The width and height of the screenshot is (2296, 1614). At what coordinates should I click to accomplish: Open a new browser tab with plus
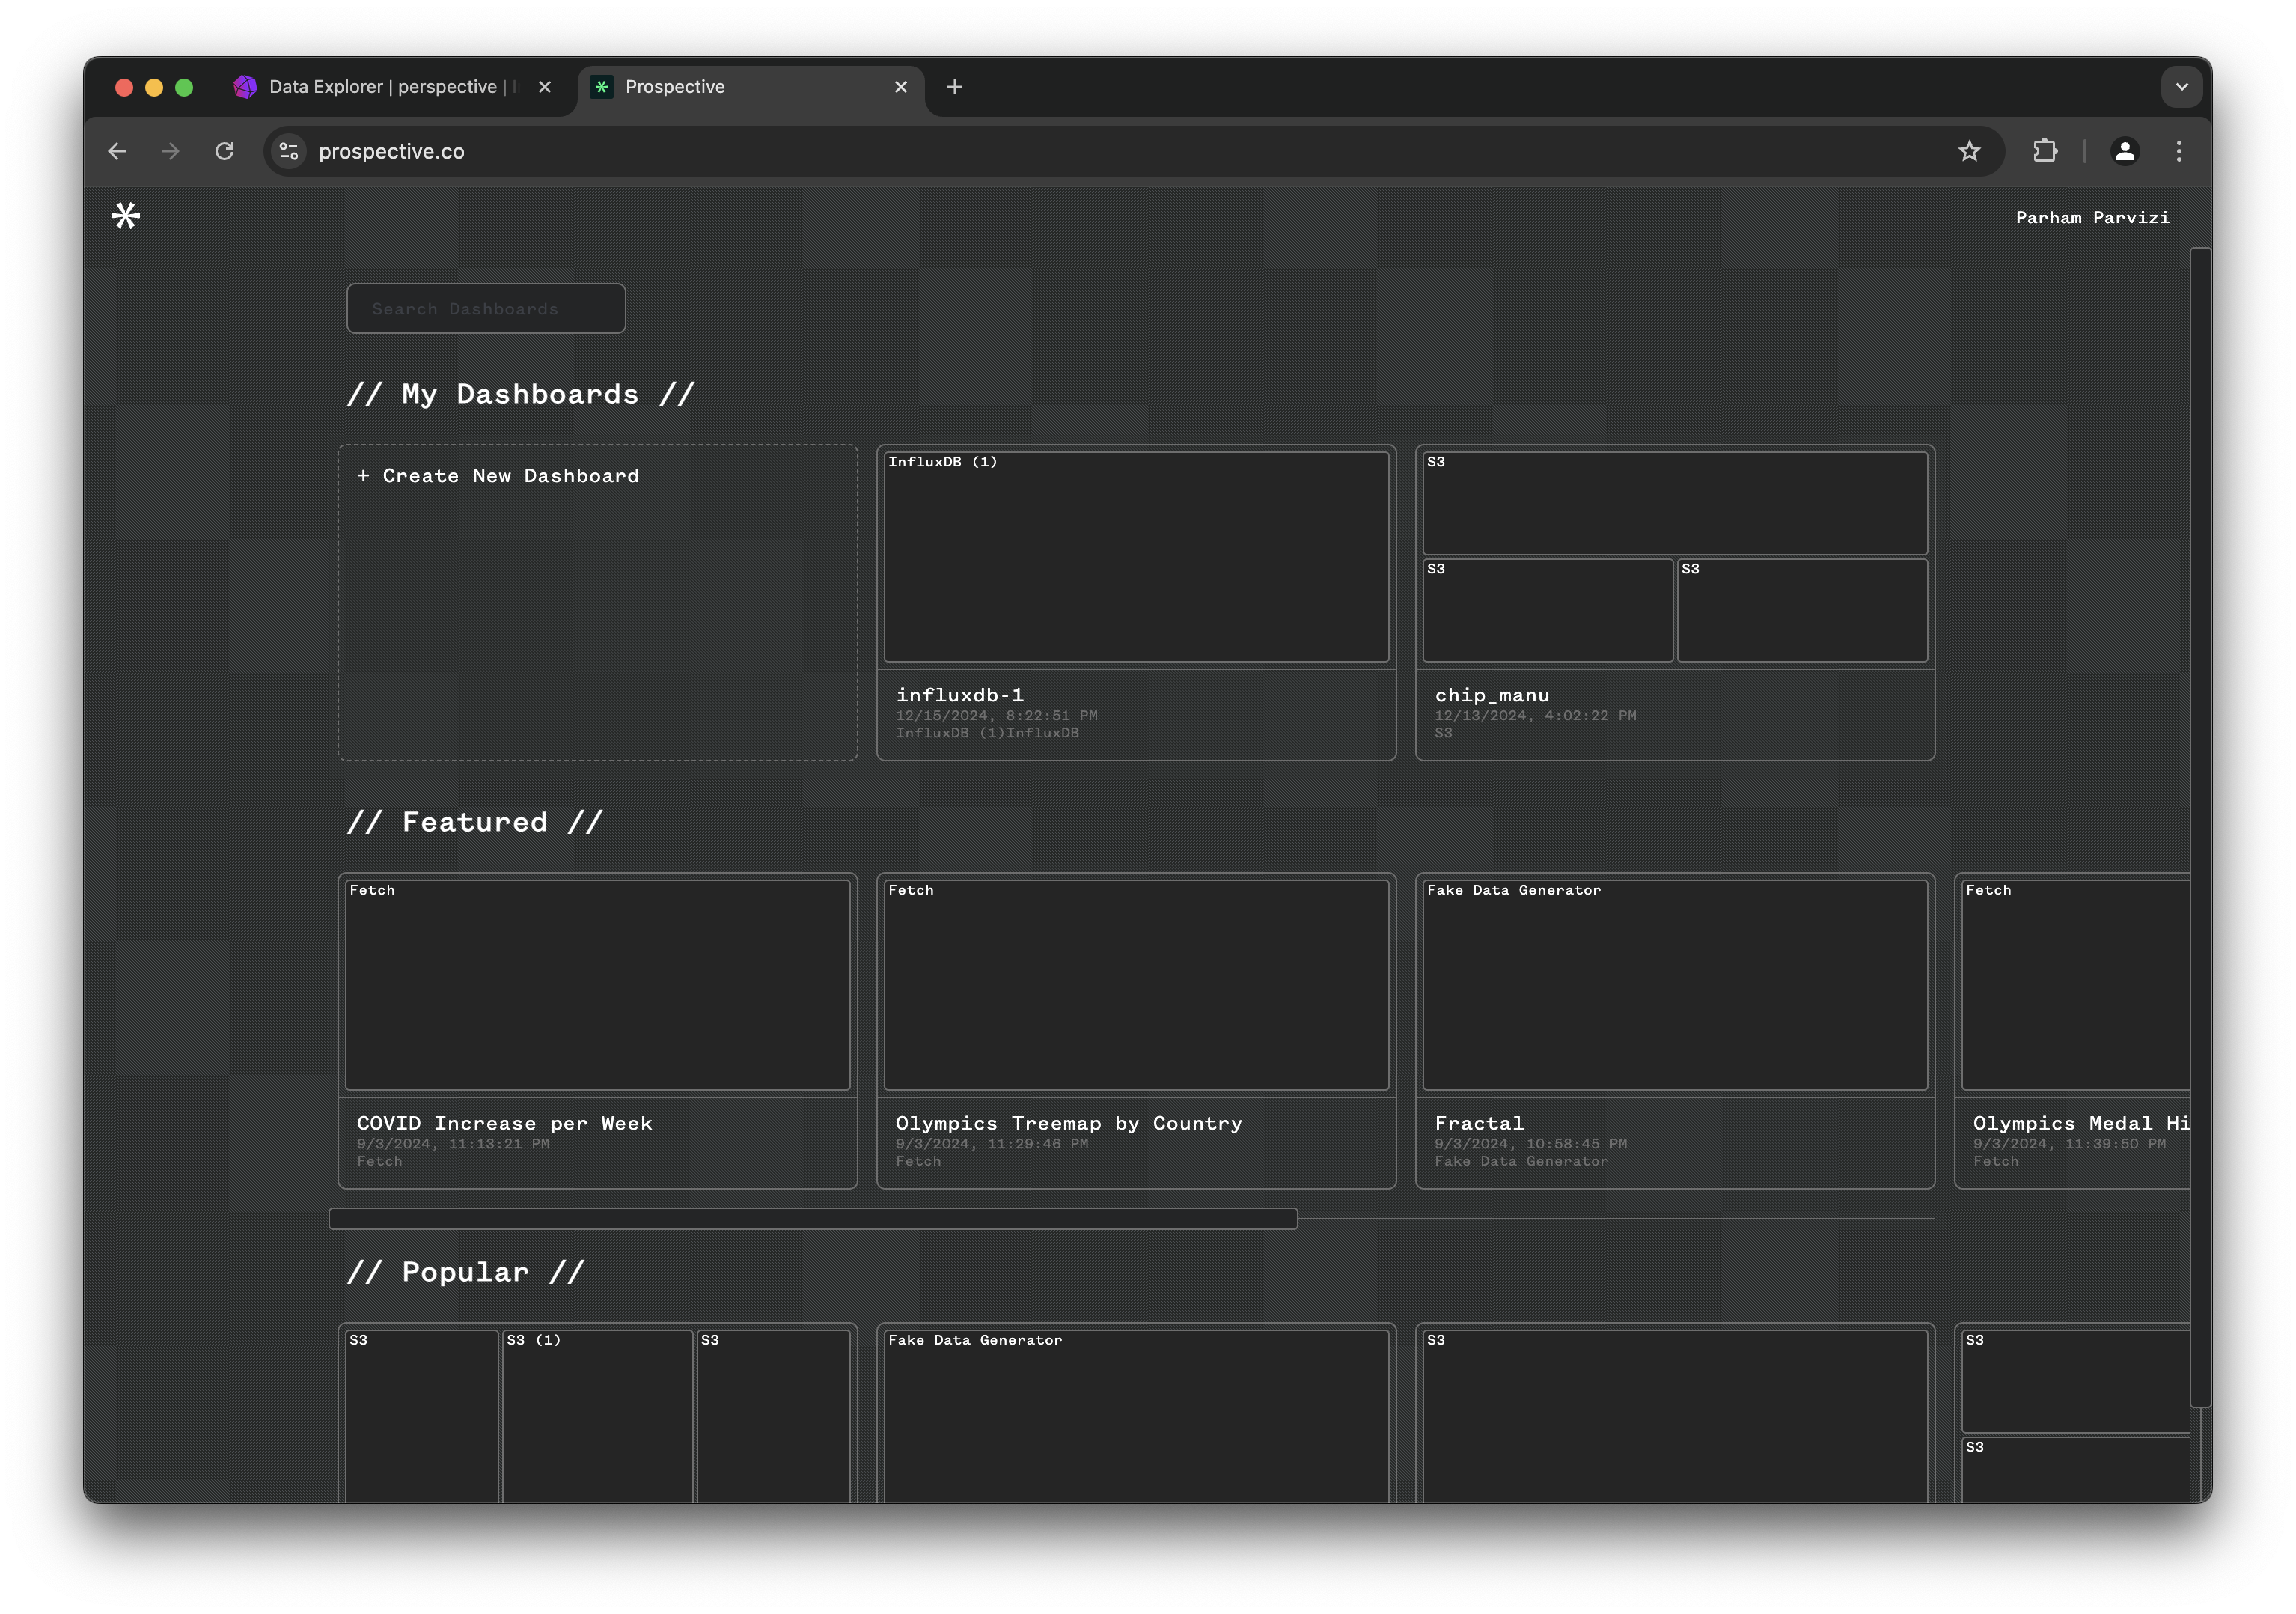click(955, 87)
